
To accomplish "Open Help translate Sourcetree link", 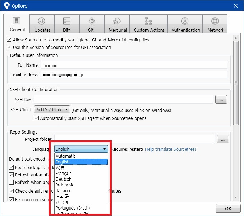I will tap(170, 149).
